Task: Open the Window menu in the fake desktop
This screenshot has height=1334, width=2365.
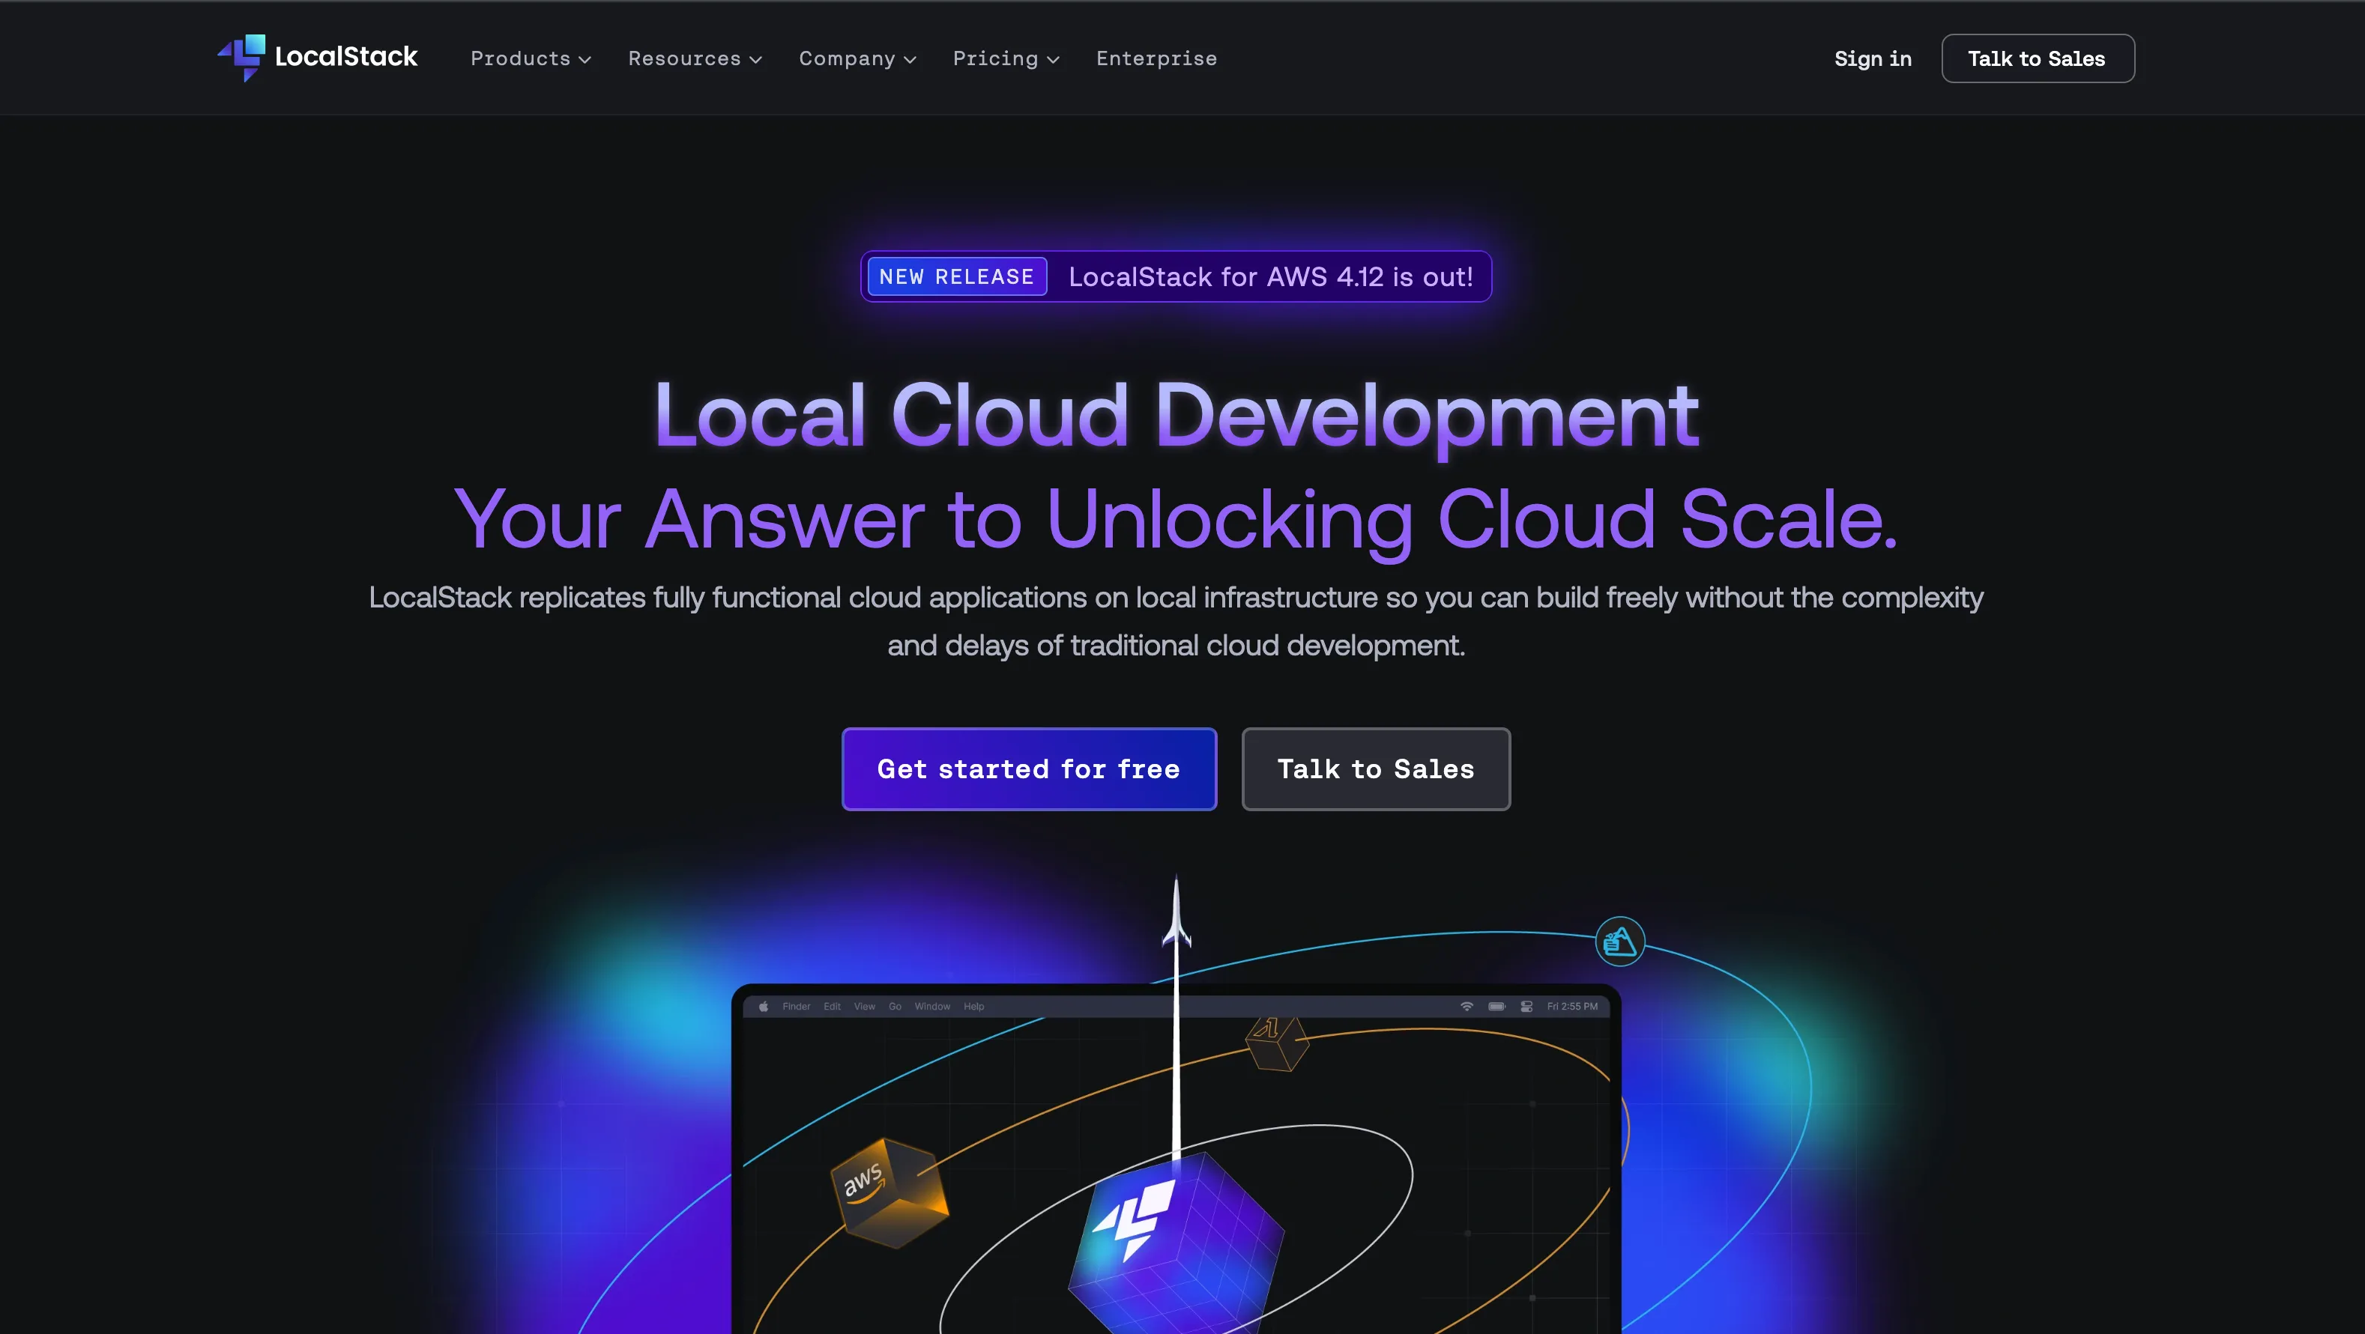Action: coord(932,1005)
